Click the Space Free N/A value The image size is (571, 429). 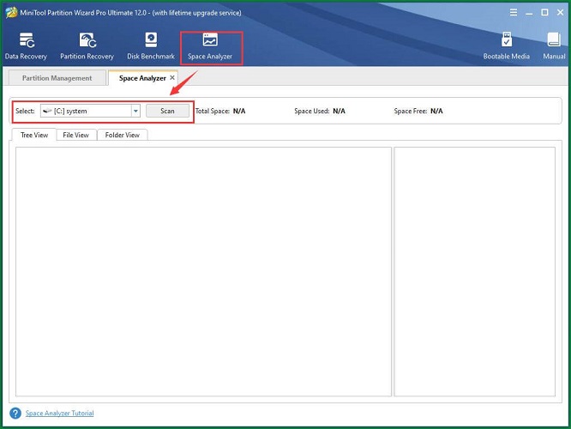click(436, 111)
